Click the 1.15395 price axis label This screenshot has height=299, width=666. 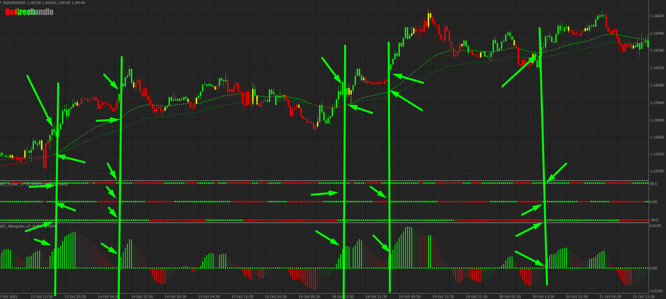click(x=657, y=171)
